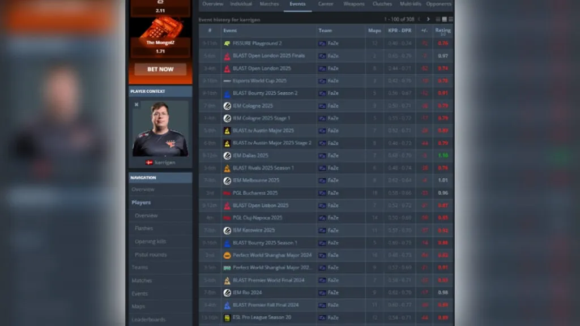Viewport: 580px width, 326px height.
Task: Click karrigan's player photo thumbnail
Action: coord(160,128)
